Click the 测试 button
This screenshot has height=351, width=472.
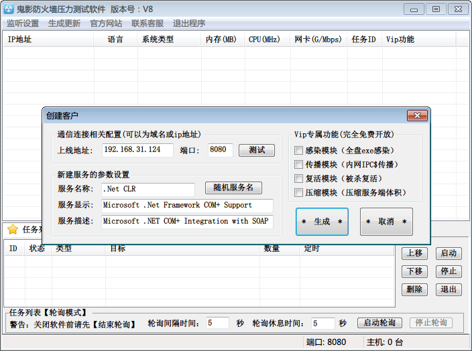tap(257, 150)
